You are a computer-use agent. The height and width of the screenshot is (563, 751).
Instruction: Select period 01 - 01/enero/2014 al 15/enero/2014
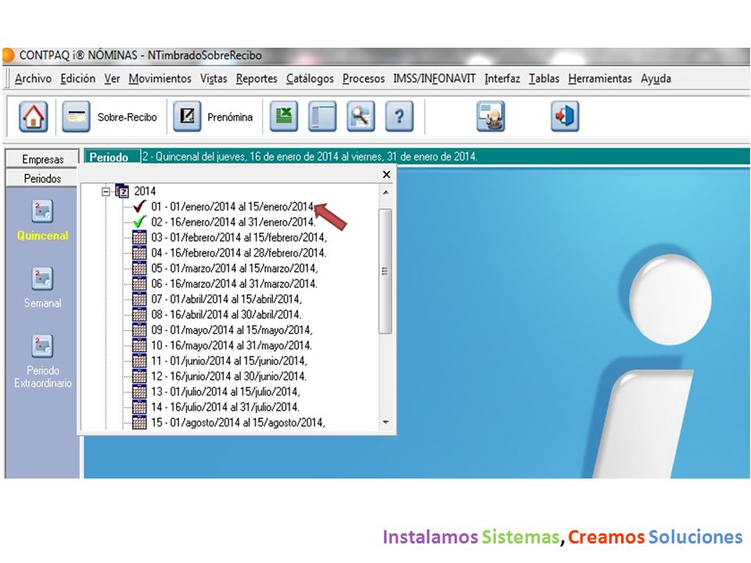coord(232,206)
